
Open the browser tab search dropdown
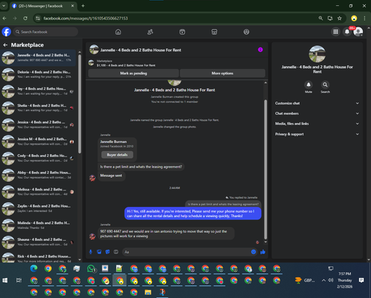(x=4, y=6)
